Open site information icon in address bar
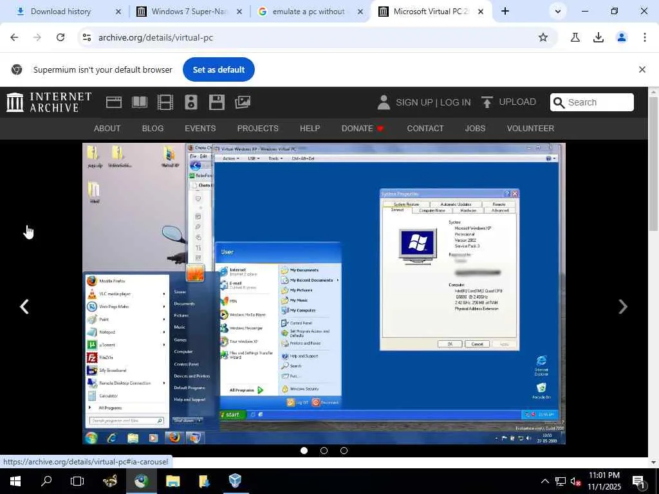Image resolution: width=659 pixels, height=494 pixels. 87,37
